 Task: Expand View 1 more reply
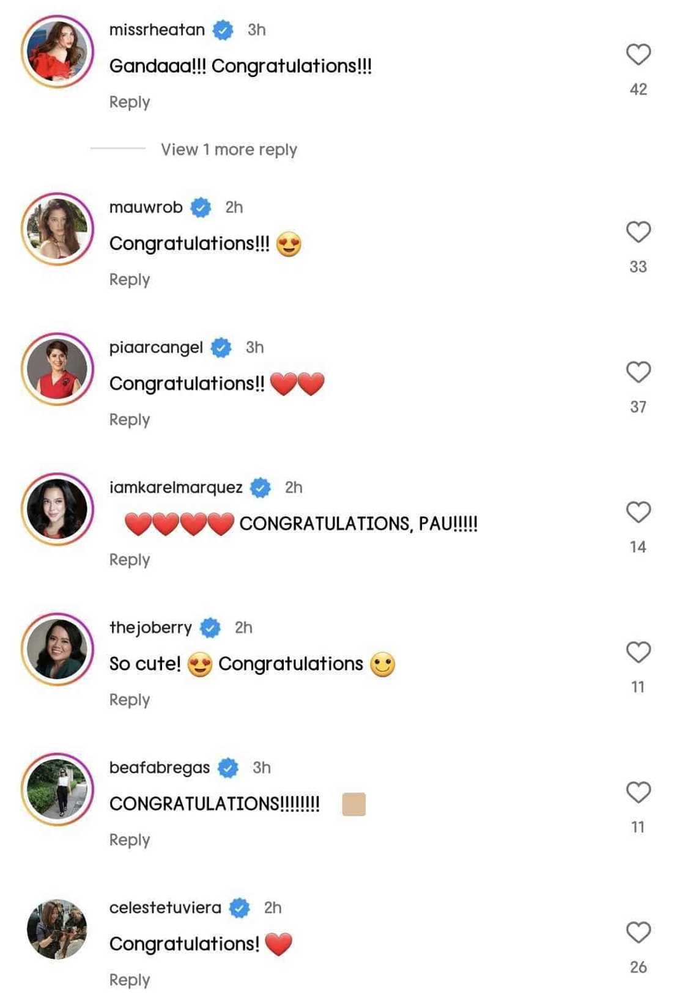pyautogui.click(x=229, y=150)
